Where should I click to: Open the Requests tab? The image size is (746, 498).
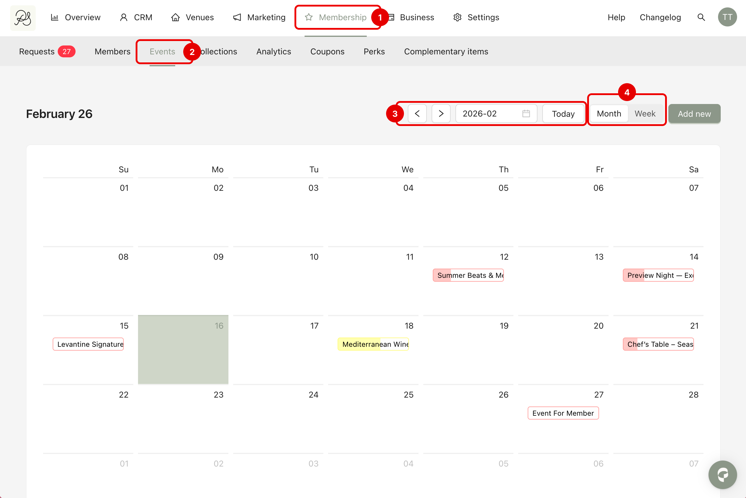click(x=37, y=51)
